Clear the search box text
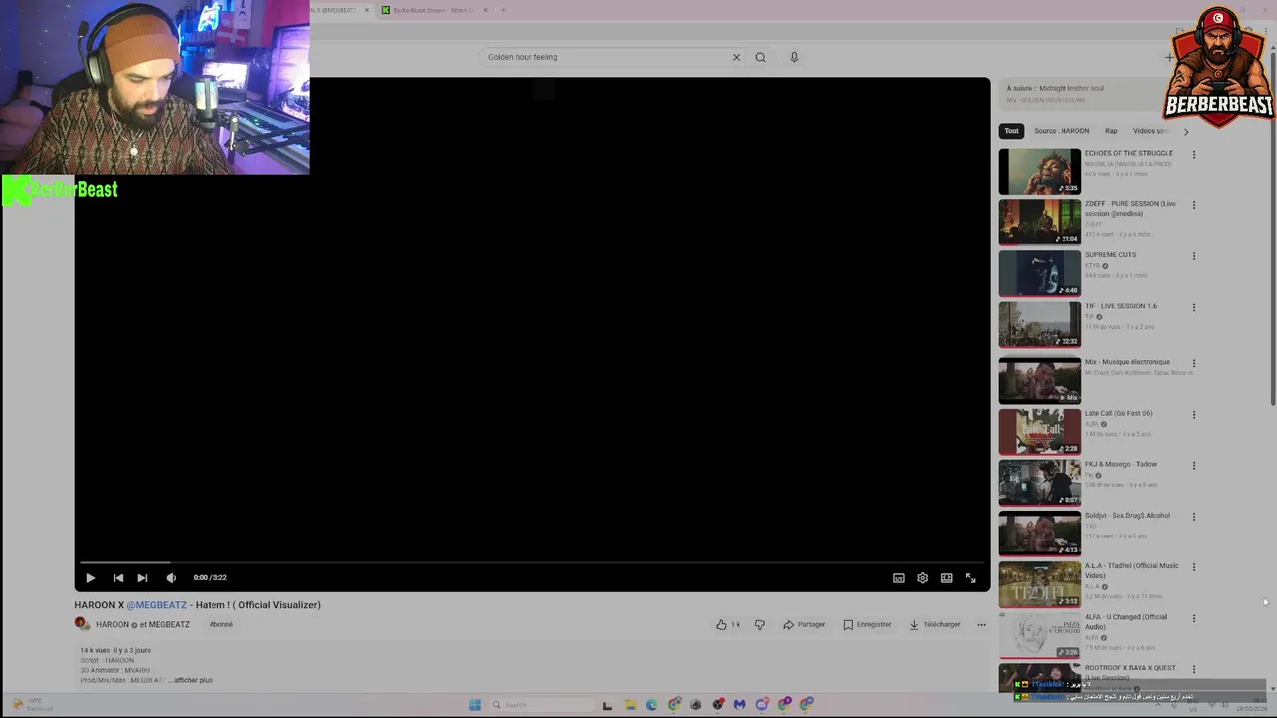 click(736, 57)
